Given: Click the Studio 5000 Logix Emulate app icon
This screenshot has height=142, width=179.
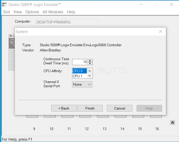Looking at the screenshot, I should 5,5.
